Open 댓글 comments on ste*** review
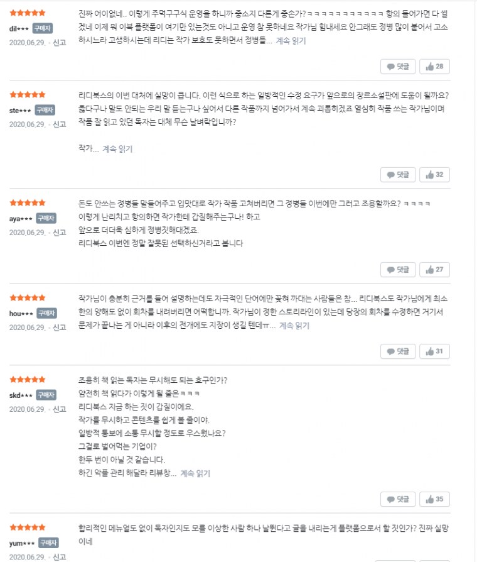This screenshot has height=562, width=477. (x=398, y=175)
